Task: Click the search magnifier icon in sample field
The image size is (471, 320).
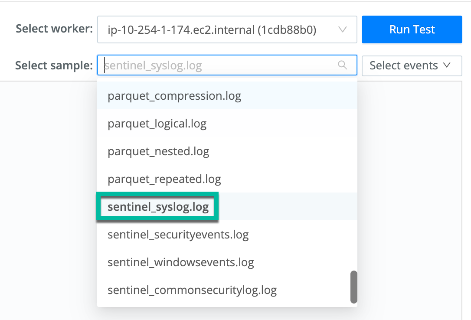Action: click(x=343, y=65)
